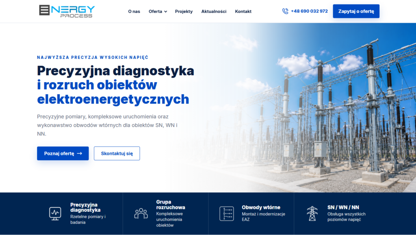Screen dimensions: 416x235
Task: Expand the Oferta dropdown chevron
Action: [166, 12]
